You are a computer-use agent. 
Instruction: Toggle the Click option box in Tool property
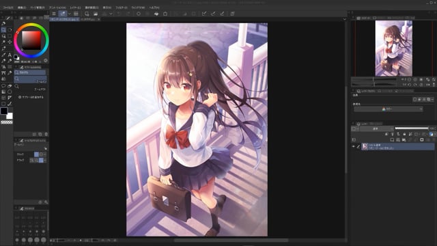36,154
